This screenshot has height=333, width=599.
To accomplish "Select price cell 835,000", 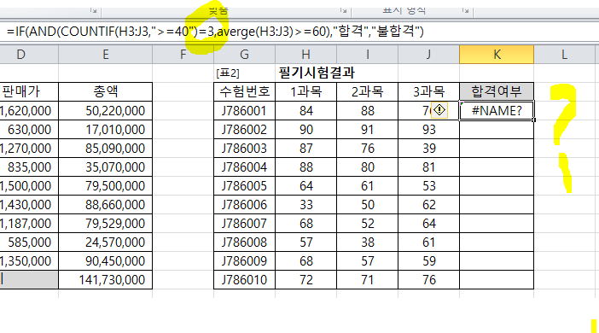I will (29, 166).
